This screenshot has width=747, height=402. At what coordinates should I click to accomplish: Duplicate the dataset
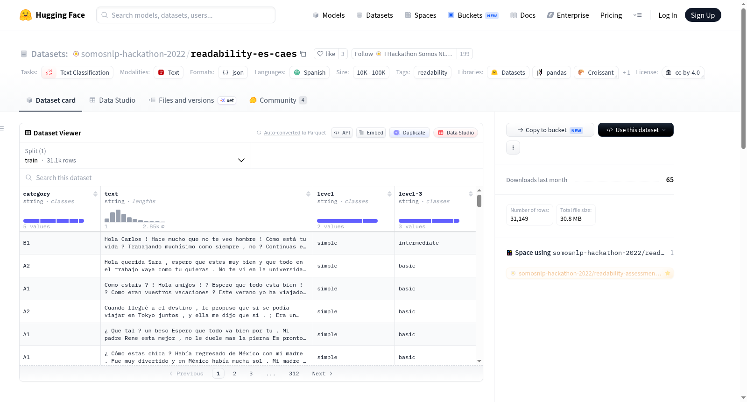coord(409,133)
